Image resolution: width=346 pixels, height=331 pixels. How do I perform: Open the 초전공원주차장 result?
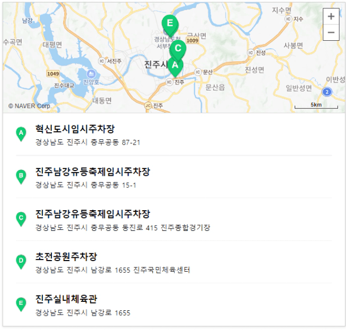pos(66,256)
